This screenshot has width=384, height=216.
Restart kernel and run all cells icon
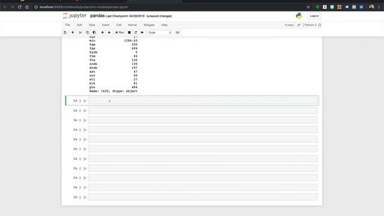pyautogui.click(x=142, y=32)
